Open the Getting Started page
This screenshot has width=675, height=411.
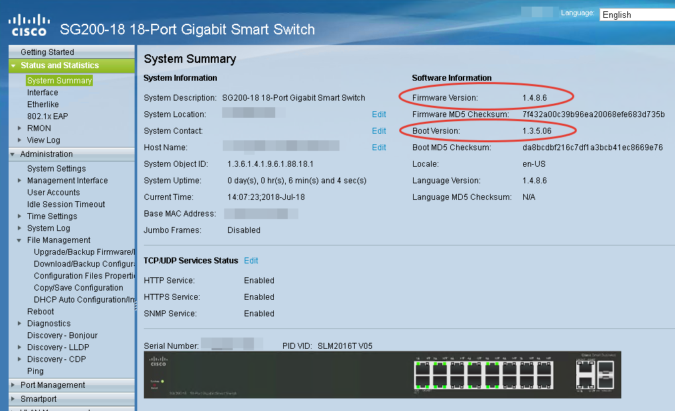click(47, 52)
